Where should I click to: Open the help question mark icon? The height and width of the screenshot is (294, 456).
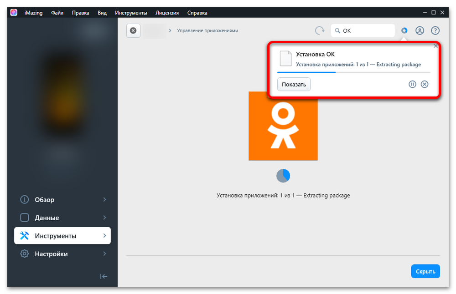point(435,30)
